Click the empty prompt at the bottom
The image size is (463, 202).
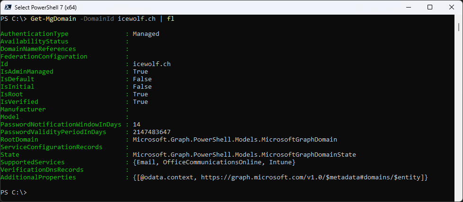tap(14, 193)
